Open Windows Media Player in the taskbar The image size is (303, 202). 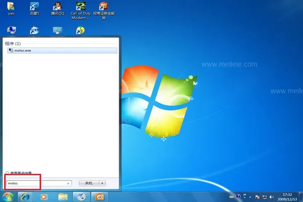(44, 197)
